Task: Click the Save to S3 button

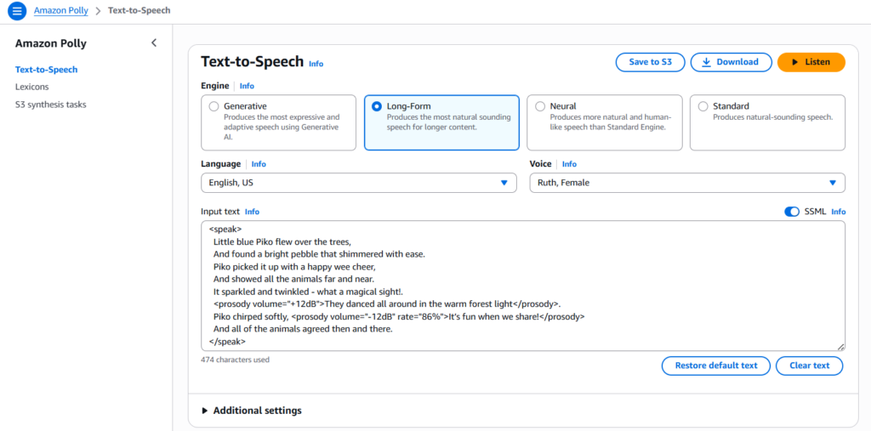Action: tap(650, 62)
